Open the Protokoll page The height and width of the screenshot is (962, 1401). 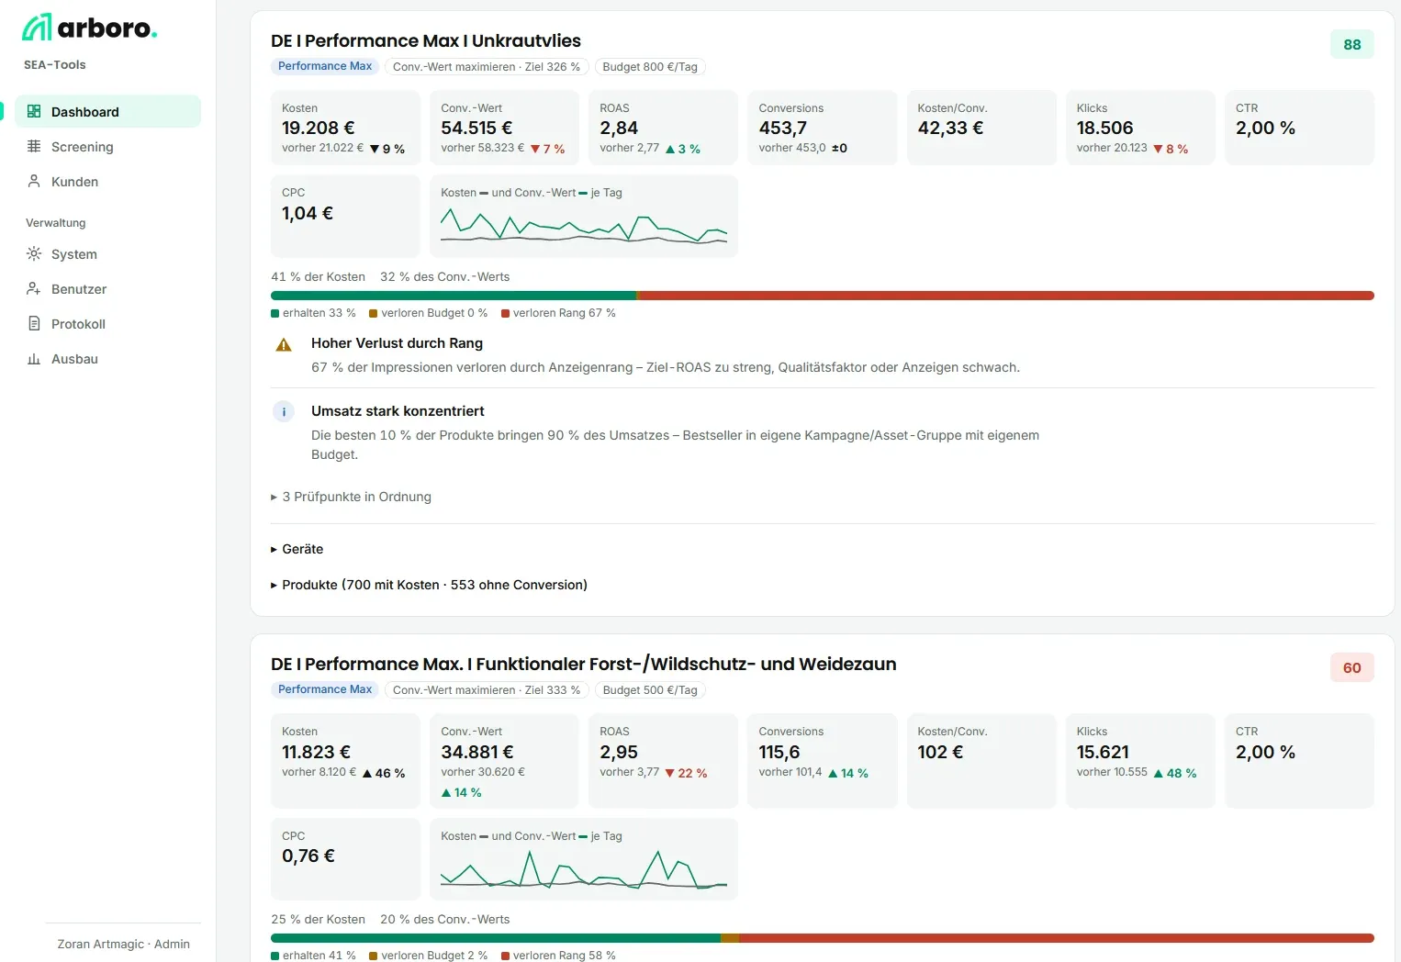(x=107, y=323)
